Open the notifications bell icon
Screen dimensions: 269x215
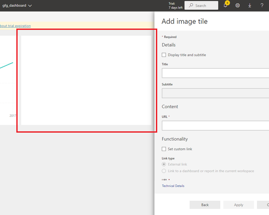point(225,5)
